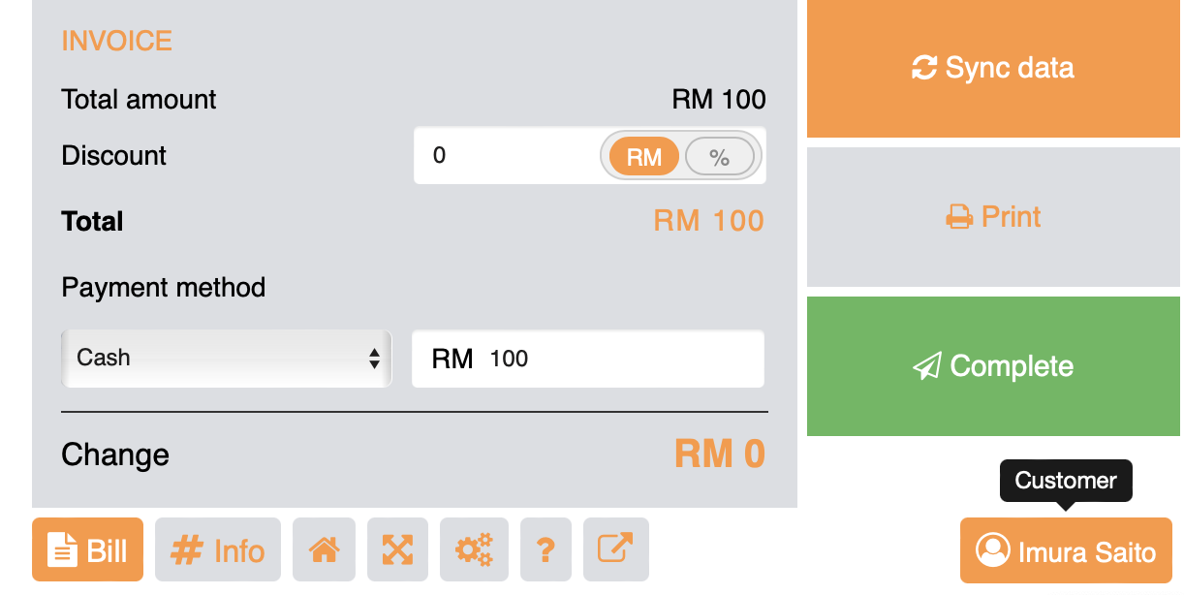Click the customer avatar icon beside Imura Saito
Image resolution: width=1184 pixels, height=595 pixels.
[993, 550]
